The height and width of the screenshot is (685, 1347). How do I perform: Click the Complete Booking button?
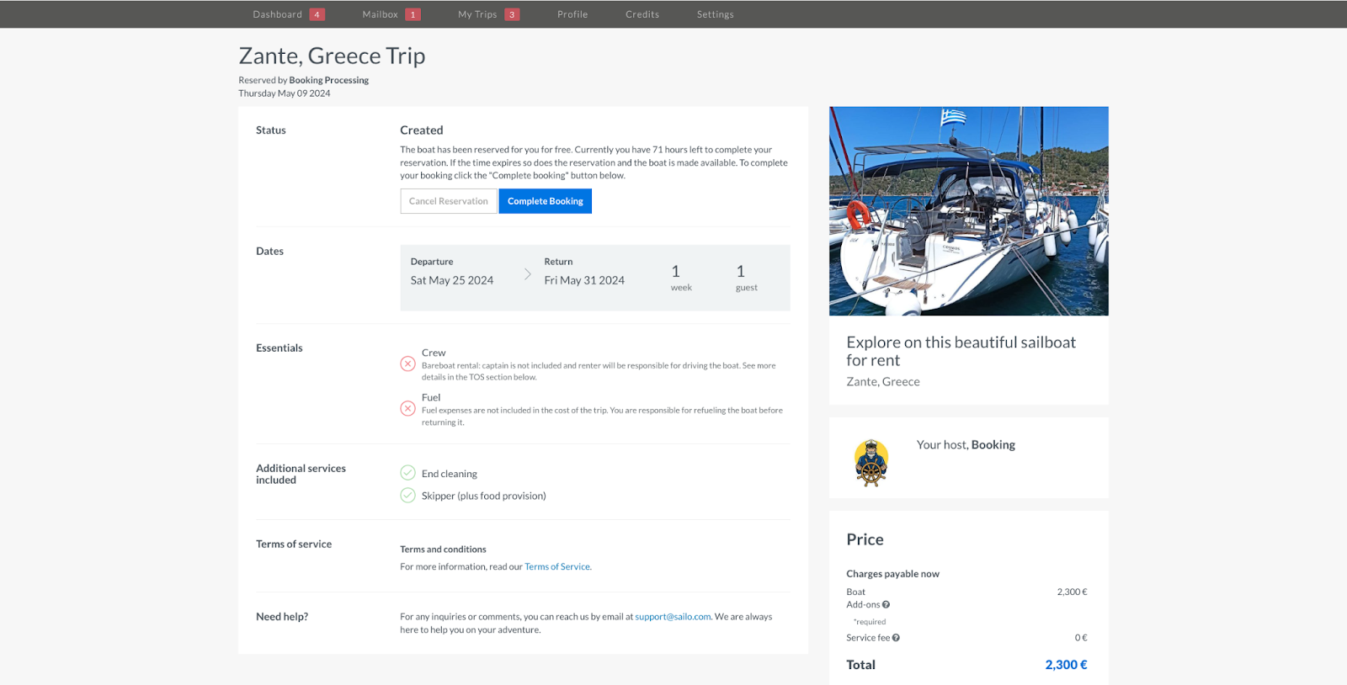[546, 201]
